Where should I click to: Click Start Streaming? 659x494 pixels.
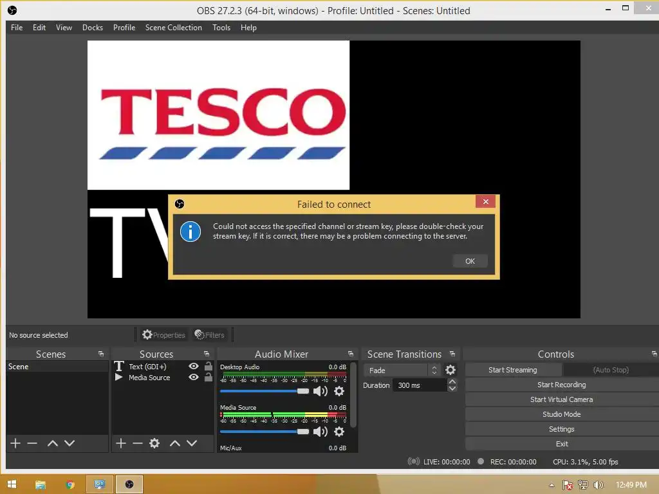[513, 370]
